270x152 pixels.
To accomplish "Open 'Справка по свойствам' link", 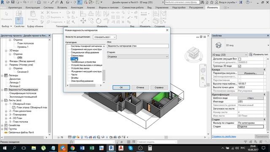I will click(x=224, y=136).
